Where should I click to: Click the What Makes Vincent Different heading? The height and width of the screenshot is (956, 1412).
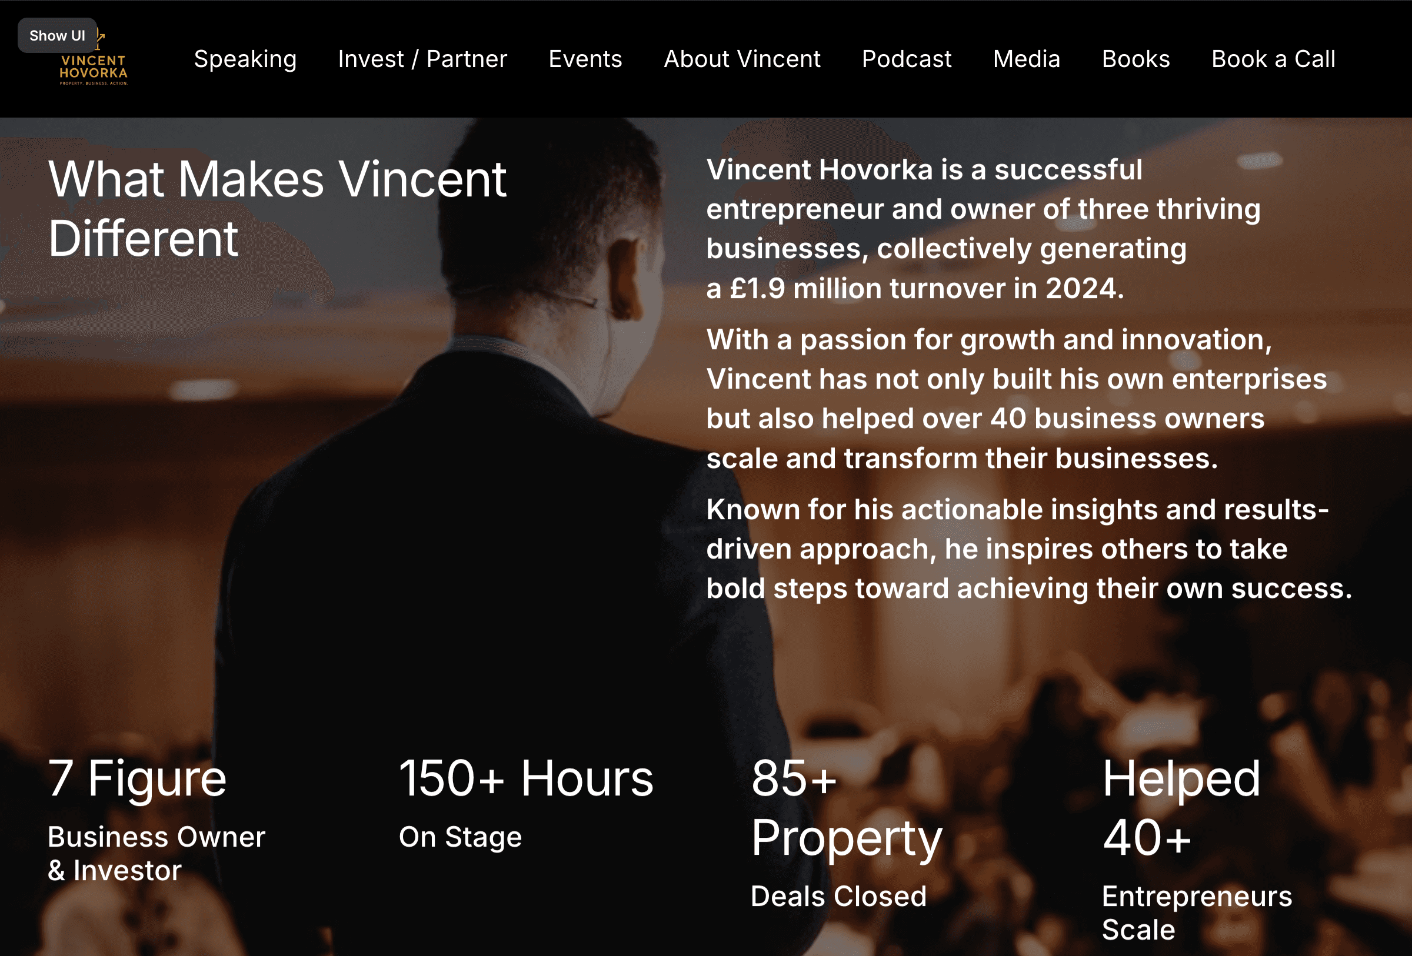pos(277,208)
